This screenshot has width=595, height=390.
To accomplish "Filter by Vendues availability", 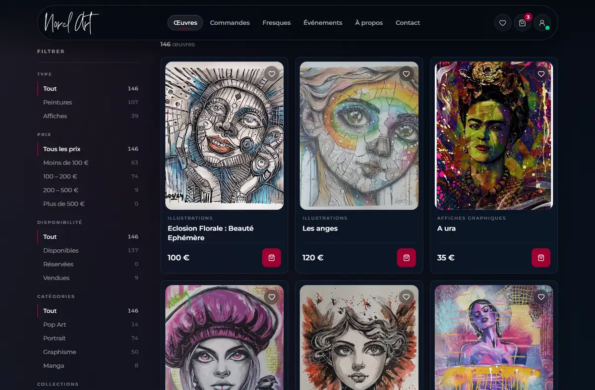I will (88, 278).
